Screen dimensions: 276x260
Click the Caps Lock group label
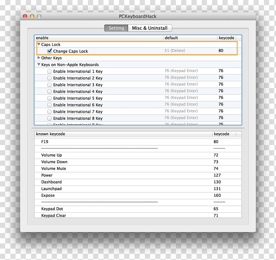click(x=51, y=45)
